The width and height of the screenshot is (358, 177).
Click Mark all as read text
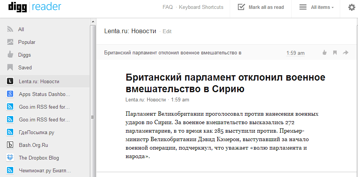click(x=266, y=7)
